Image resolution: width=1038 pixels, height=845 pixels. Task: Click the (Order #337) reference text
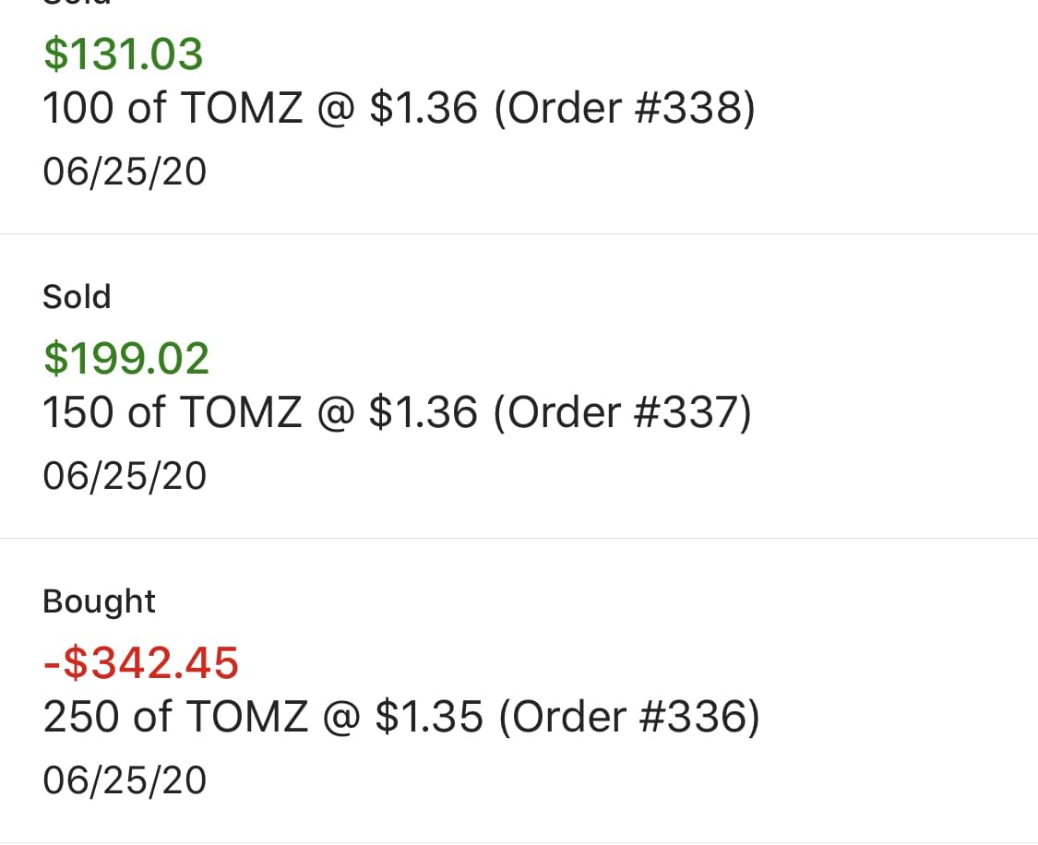tap(623, 412)
